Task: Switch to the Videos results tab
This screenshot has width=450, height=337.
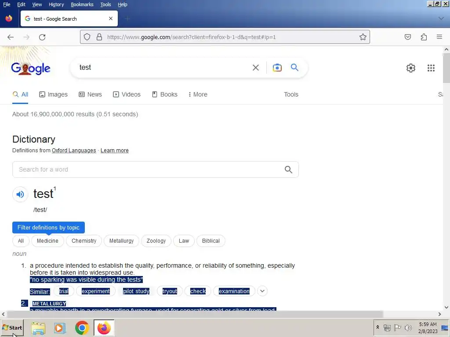Action: (127, 95)
